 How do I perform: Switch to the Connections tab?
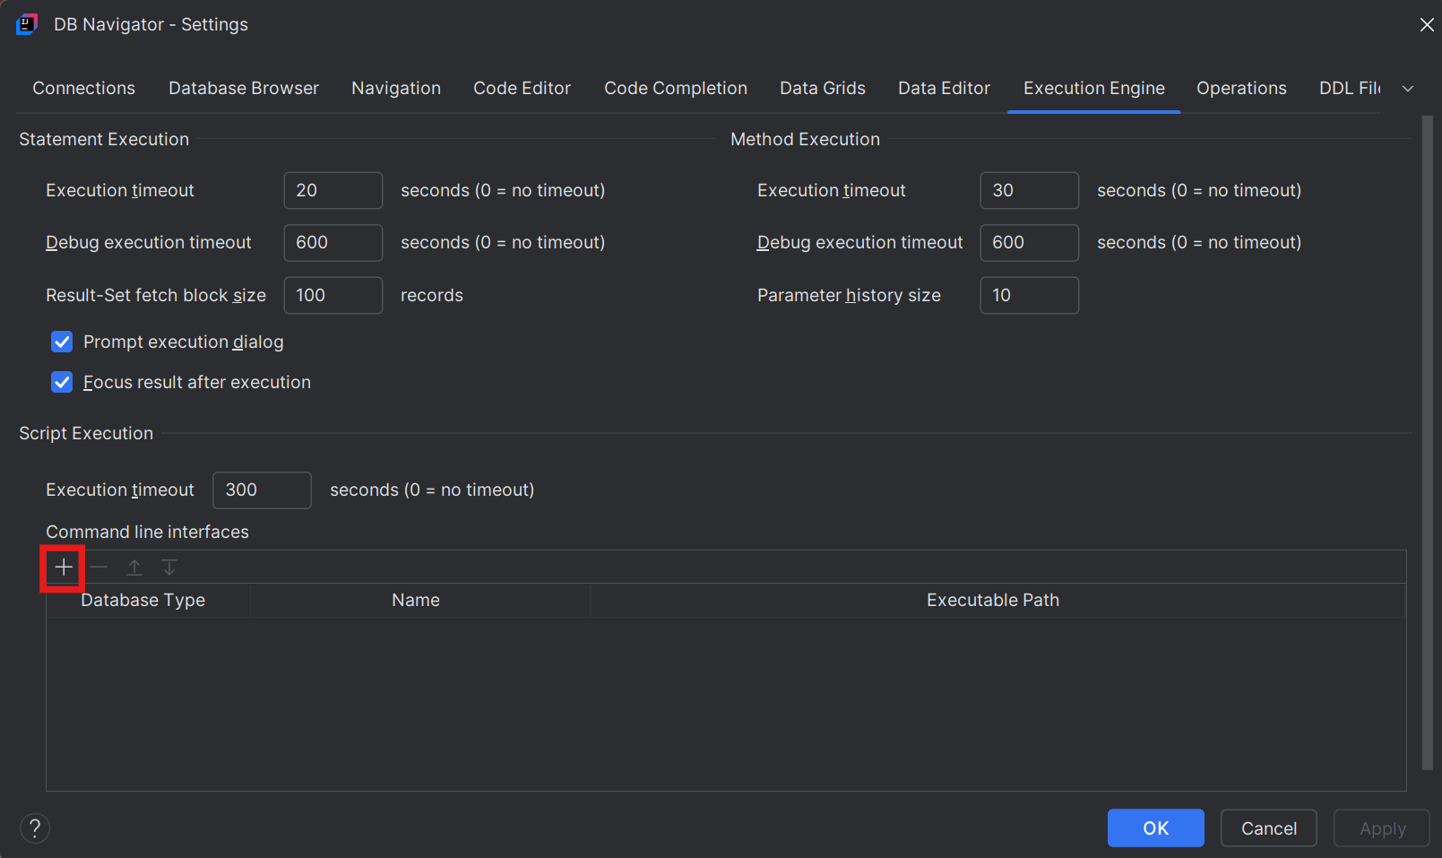84,88
